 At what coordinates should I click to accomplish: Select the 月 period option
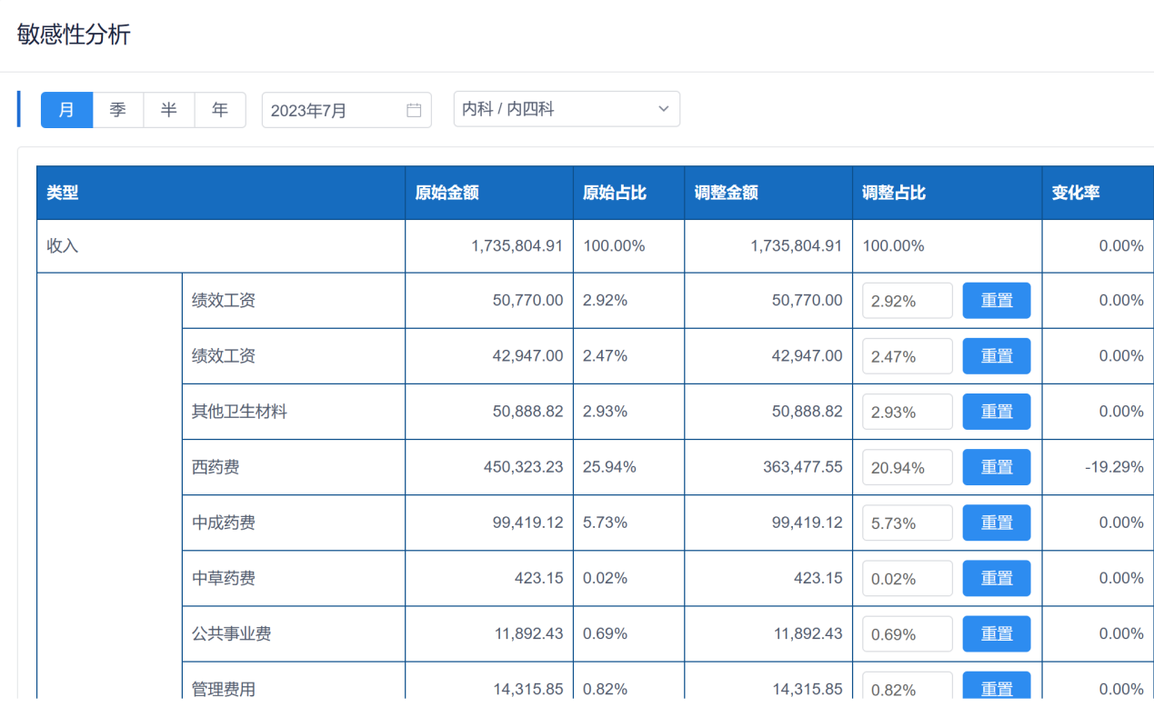pos(66,110)
